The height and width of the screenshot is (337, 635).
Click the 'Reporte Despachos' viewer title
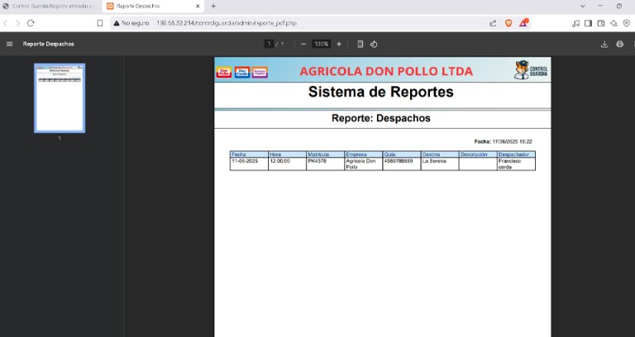[x=49, y=44]
